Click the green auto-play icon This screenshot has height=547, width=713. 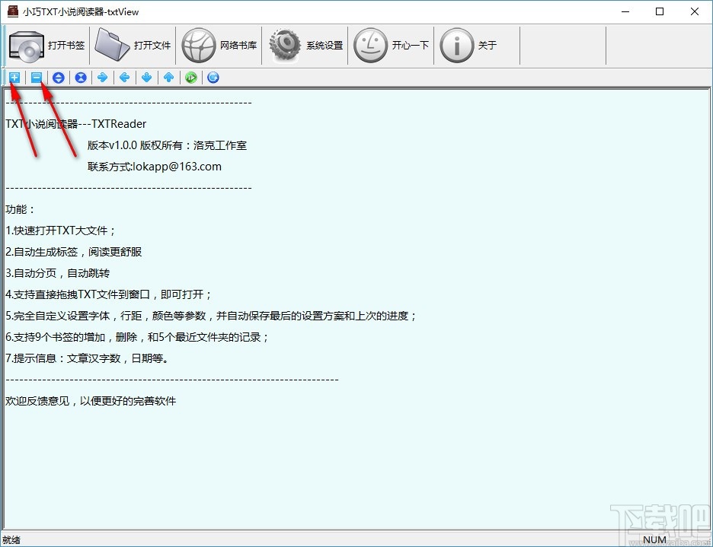coord(191,78)
